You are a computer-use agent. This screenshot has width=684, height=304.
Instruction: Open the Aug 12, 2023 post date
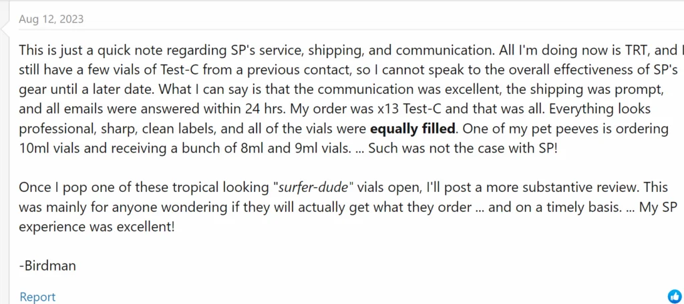coord(51,19)
